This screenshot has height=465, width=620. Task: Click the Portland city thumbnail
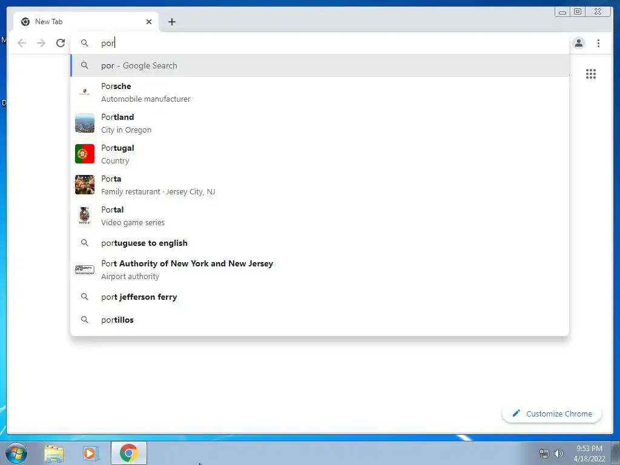85,123
